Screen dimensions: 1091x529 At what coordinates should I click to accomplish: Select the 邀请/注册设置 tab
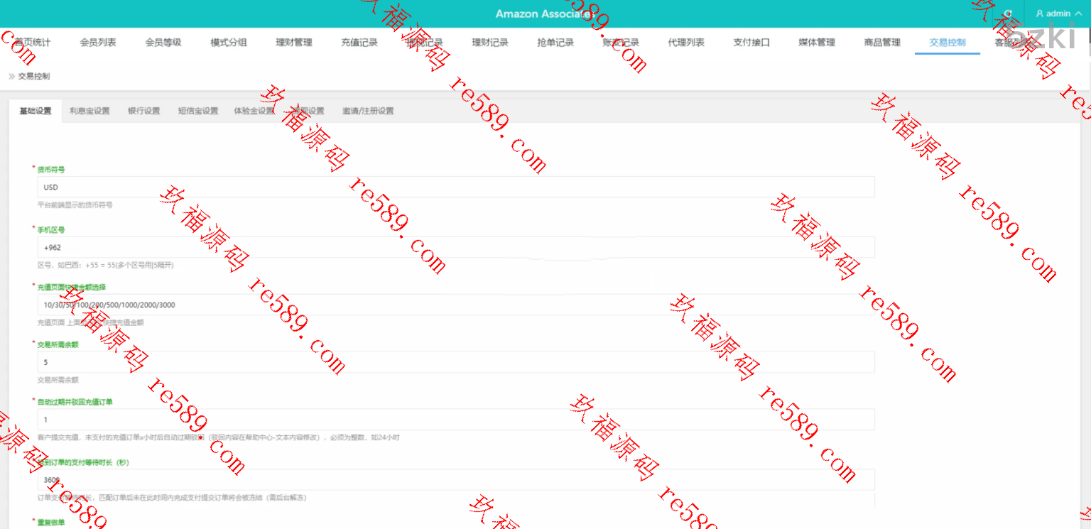(x=368, y=111)
